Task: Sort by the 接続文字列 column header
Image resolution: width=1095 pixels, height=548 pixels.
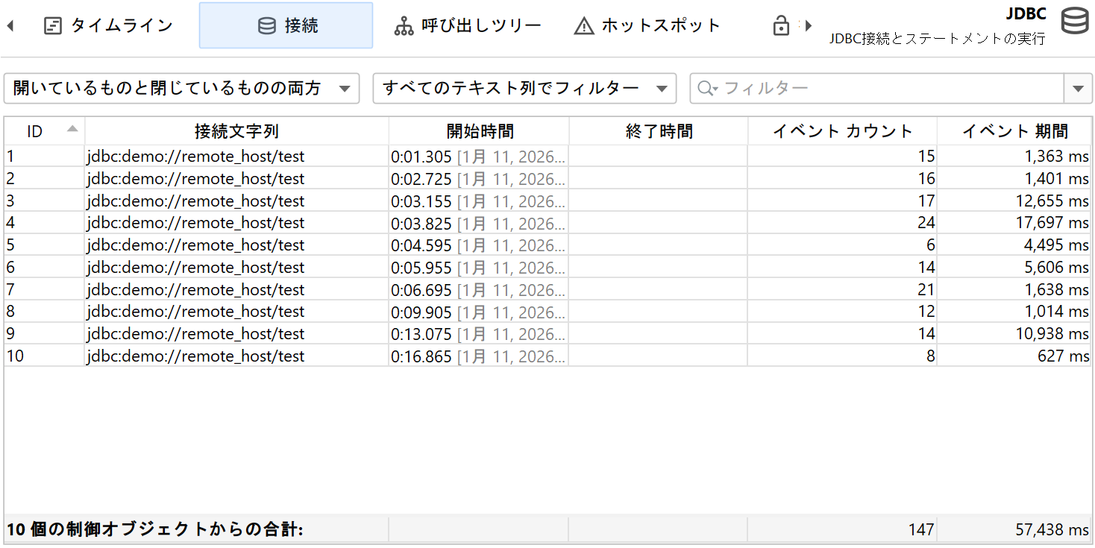Action: click(236, 132)
